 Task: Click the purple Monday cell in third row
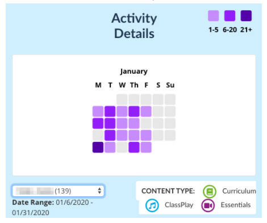click(98, 123)
